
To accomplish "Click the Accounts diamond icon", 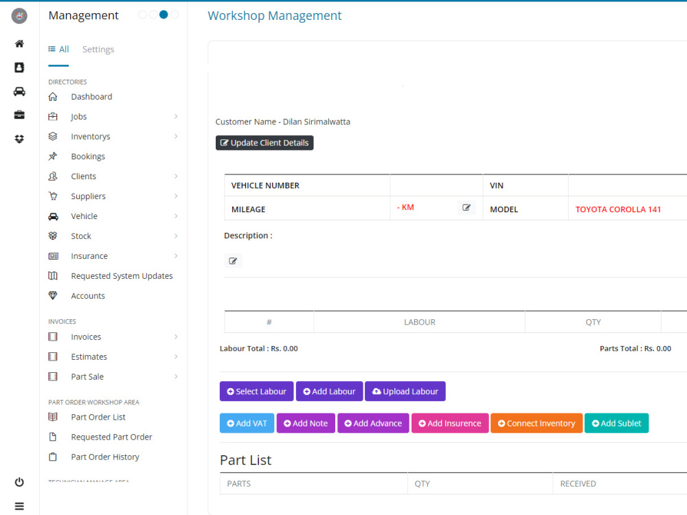I will tap(53, 295).
